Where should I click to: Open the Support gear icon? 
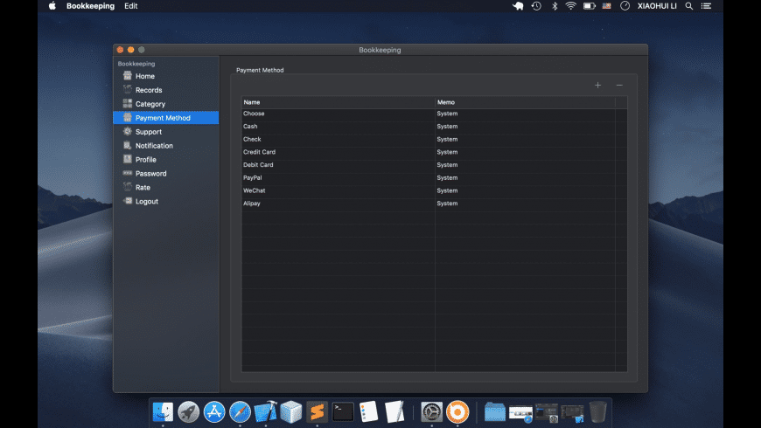click(128, 131)
